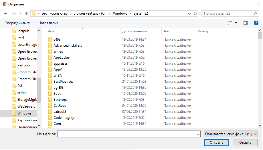Screen dimensions: 263x150
Task: Click file list scroll up arrow
Action: (260, 30)
